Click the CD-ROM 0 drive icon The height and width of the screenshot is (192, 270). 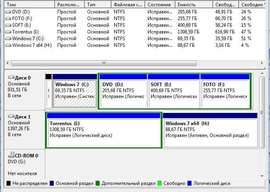(11, 155)
